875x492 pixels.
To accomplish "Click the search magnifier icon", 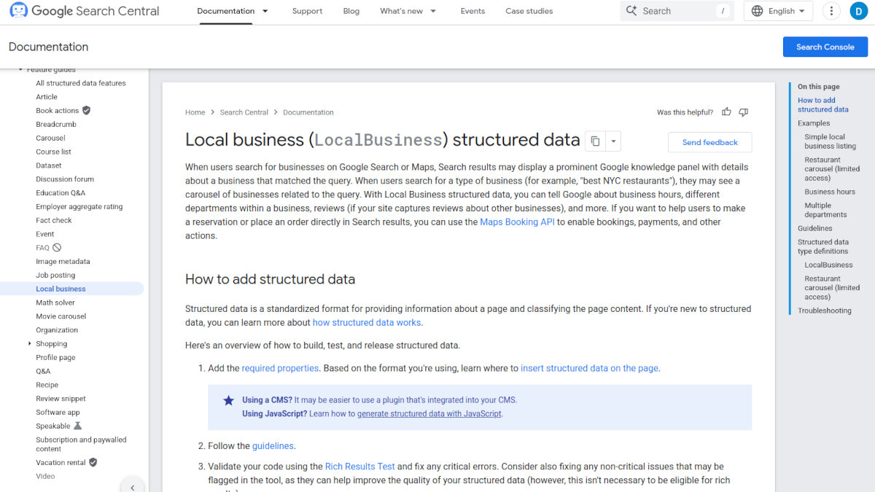I will click(x=631, y=11).
